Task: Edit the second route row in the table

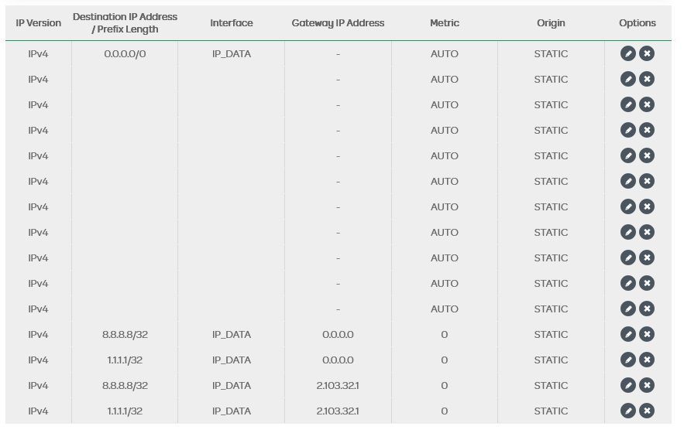Action: pyautogui.click(x=628, y=79)
